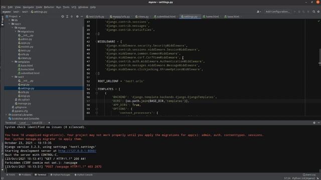Click the Collapse All icon in Project panel
This screenshot has width=321, height=180.
(x=72, y=16)
